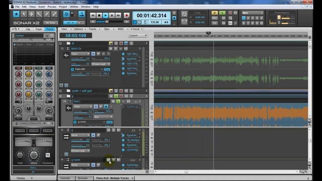Click the timeline ruler now-time marker
Image resolution: width=322 pixels, height=181 pixels.
(208, 33)
